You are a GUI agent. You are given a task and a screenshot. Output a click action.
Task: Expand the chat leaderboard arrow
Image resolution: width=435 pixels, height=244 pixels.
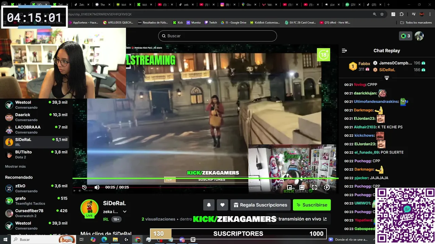click(387, 78)
